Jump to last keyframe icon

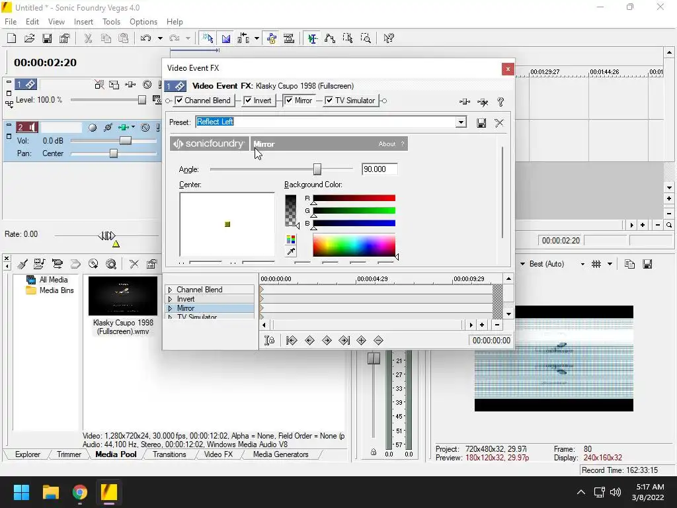pos(344,341)
